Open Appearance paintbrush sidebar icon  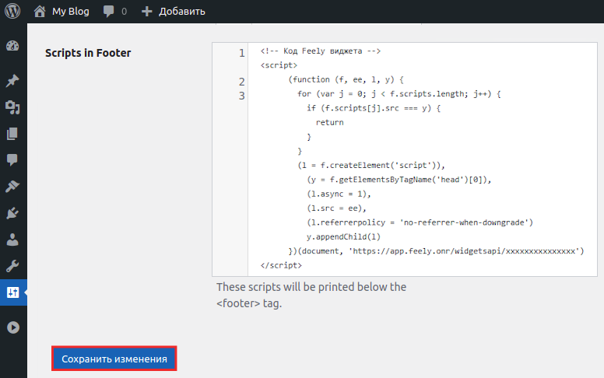pyautogui.click(x=12, y=187)
